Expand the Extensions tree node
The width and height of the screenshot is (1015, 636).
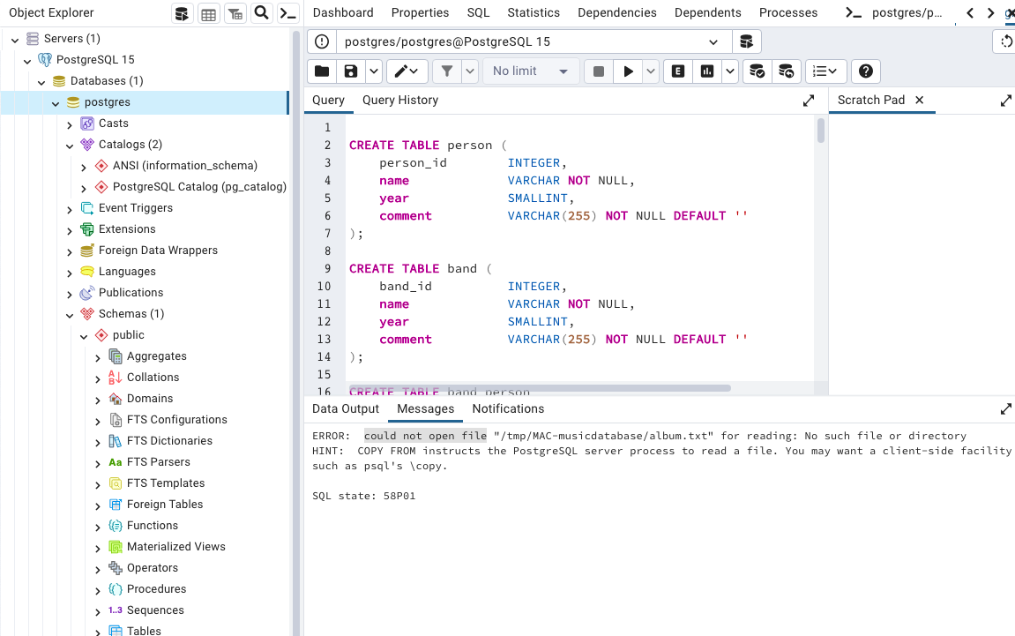click(70, 229)
